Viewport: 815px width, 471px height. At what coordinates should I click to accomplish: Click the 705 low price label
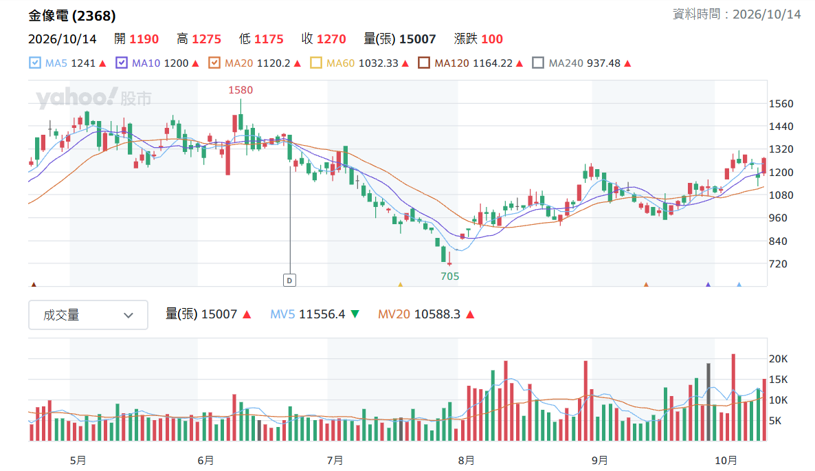click(450, 276)
